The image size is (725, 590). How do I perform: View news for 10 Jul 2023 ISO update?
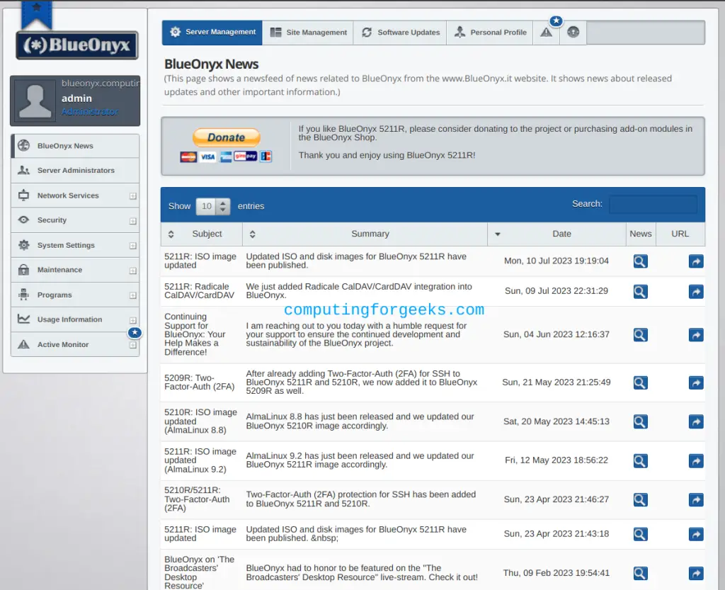(640, 261)
